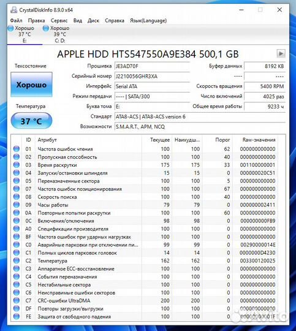Viewport: 296px width, 331px height.
Task: Click the total hours field 9233 ч
Action: tap(265, 107)
